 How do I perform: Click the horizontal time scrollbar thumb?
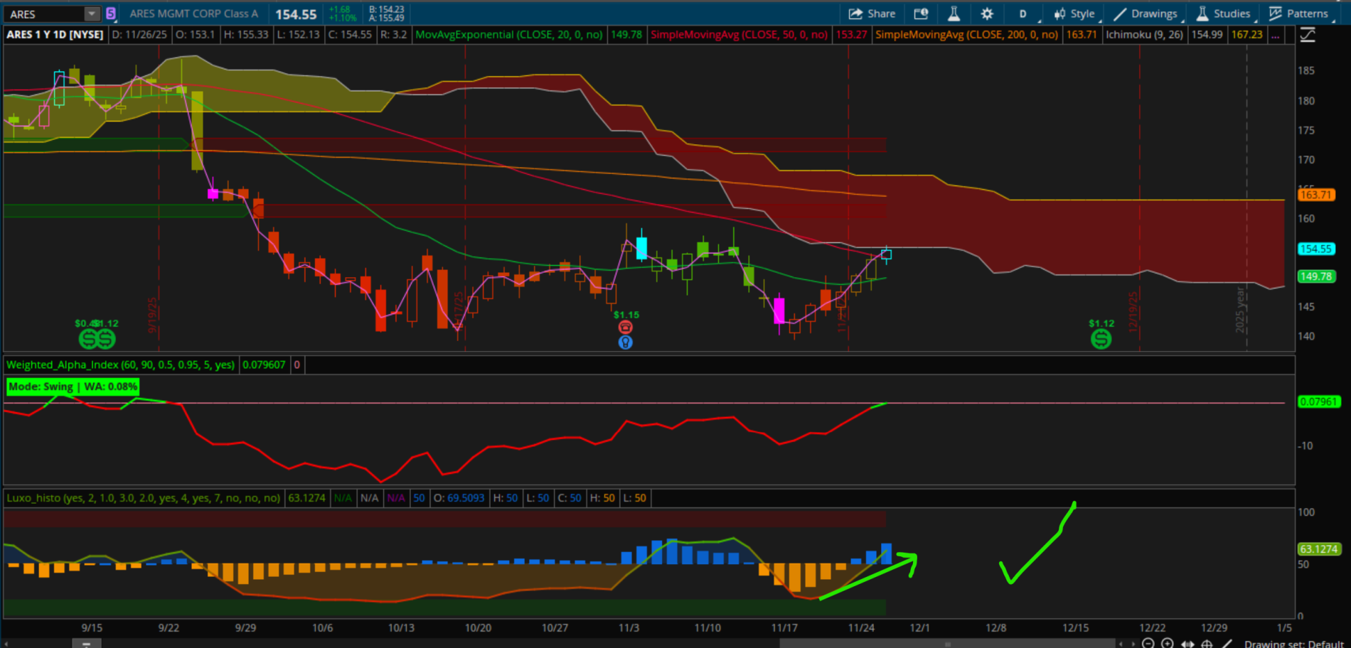click(947, 644)
